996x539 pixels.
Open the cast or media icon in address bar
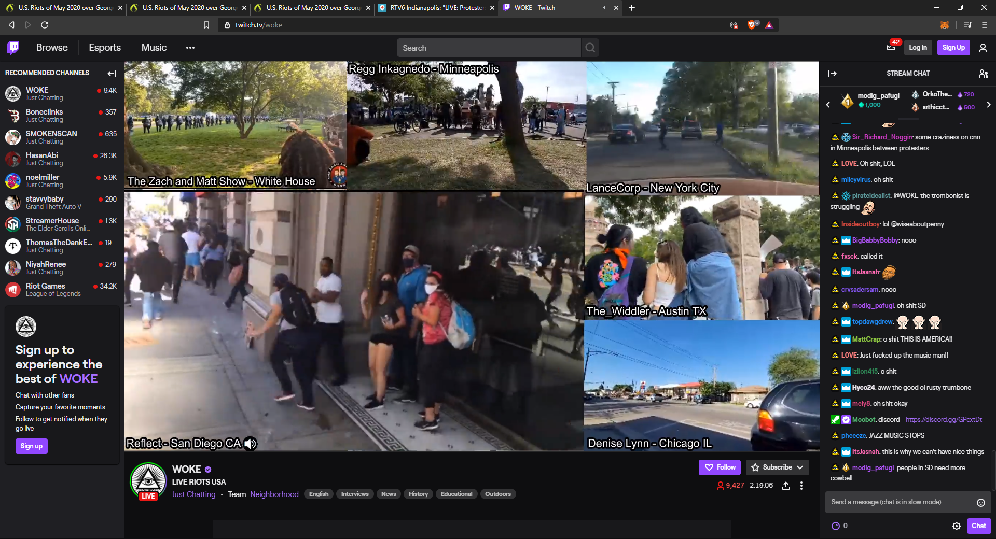click(x=734, y=25)
